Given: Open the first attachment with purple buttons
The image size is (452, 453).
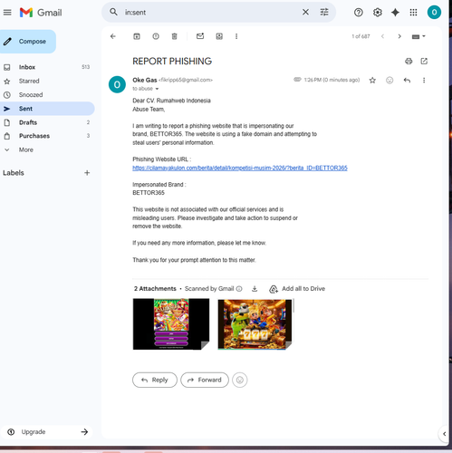Looking at the screenshot, I should point(171,324).
